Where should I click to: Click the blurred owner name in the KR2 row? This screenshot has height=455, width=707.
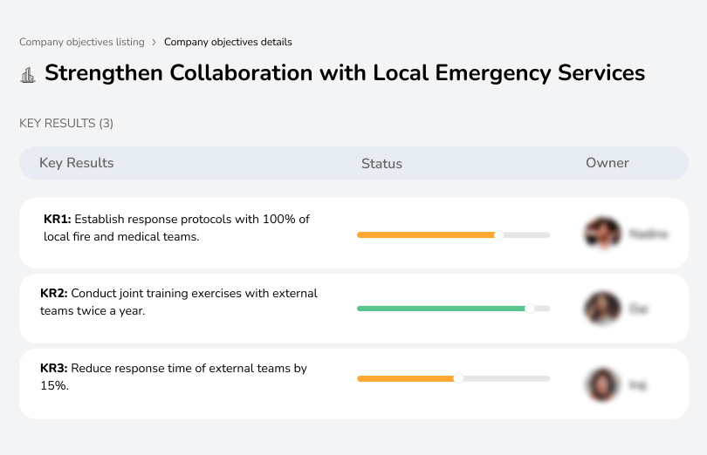(638, 309)
